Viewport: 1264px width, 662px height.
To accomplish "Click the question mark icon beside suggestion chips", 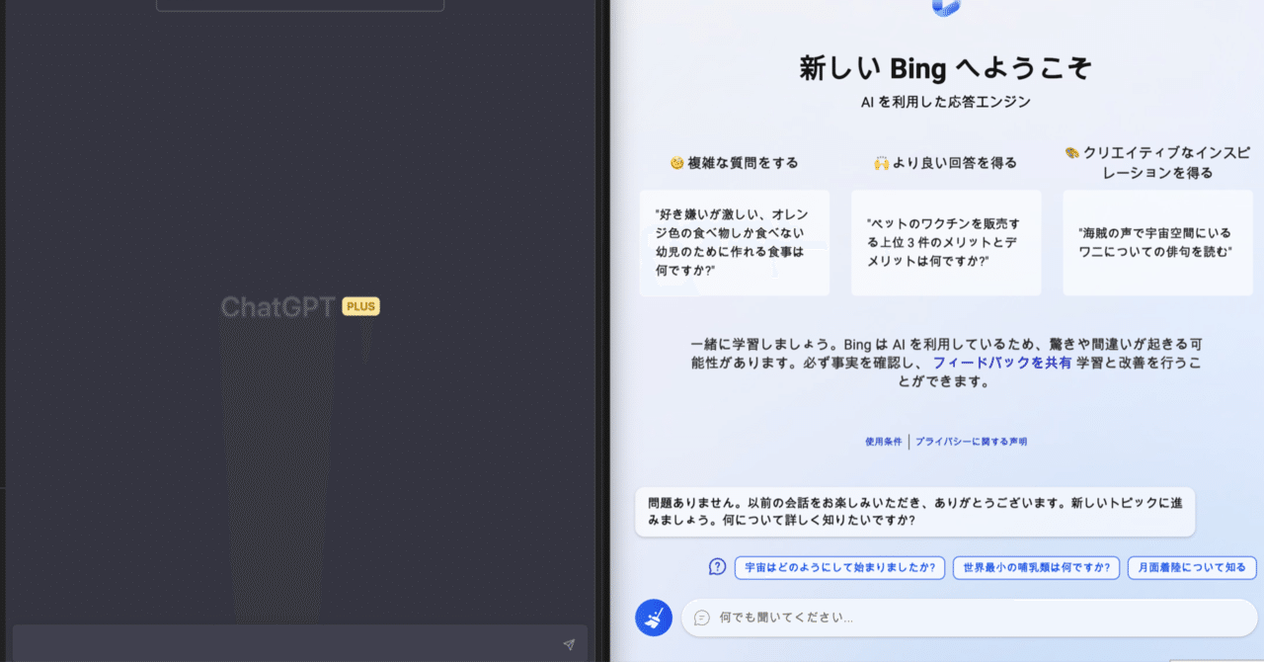I will (716, 566).
